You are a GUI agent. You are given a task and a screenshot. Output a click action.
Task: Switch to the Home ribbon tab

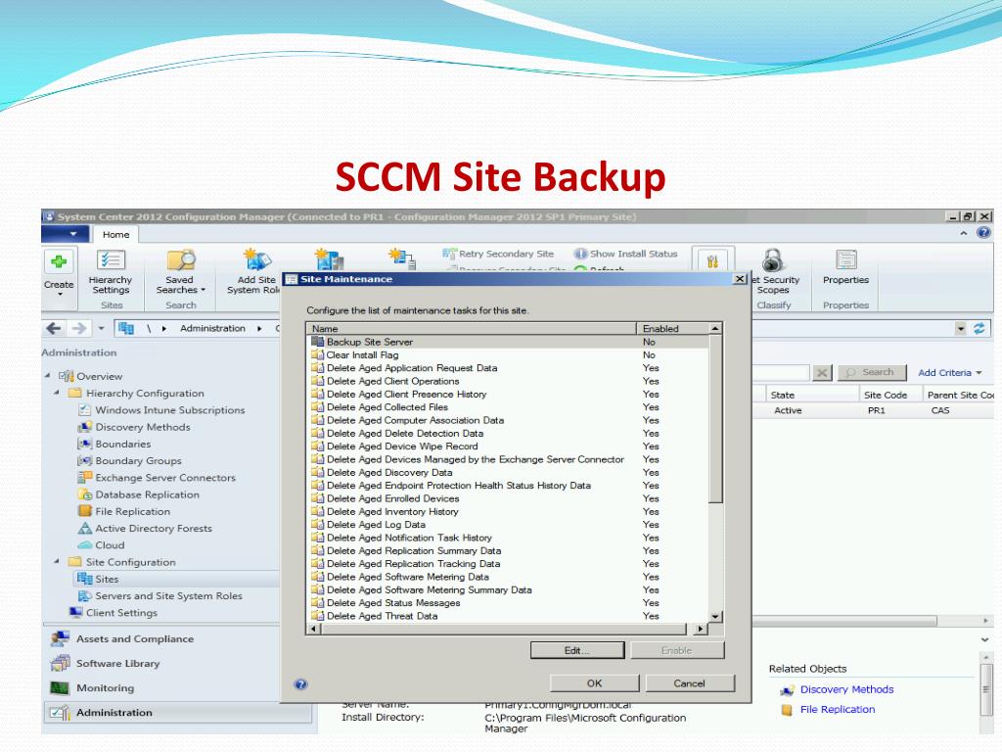coord(115,235)
